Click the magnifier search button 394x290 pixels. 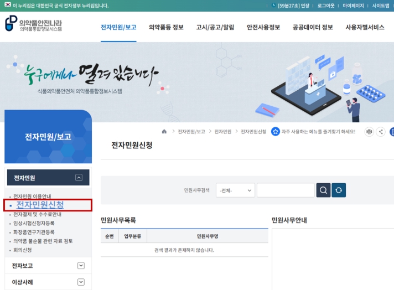click(323, 190)
